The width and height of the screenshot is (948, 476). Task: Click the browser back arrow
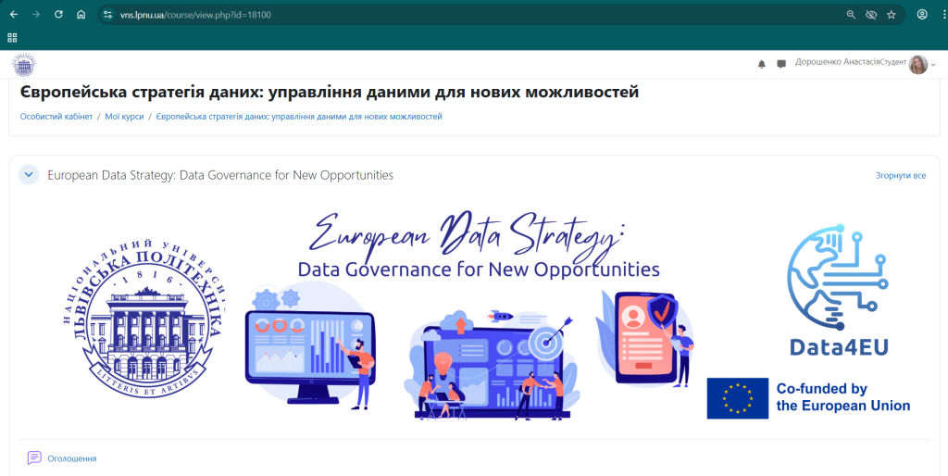13,15
